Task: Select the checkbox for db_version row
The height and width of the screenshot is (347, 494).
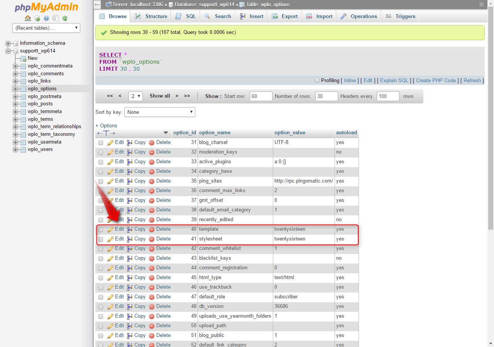Action: (101, 306)
